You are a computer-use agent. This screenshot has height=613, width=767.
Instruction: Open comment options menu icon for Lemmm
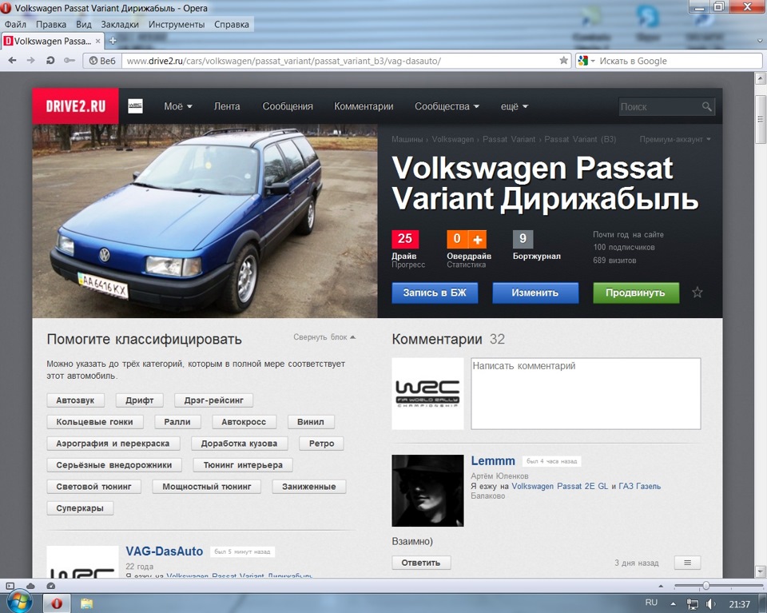coord(687,563)
